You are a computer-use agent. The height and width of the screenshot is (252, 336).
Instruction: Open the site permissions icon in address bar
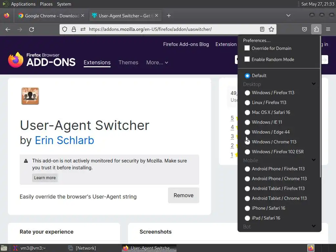(83, 29)
